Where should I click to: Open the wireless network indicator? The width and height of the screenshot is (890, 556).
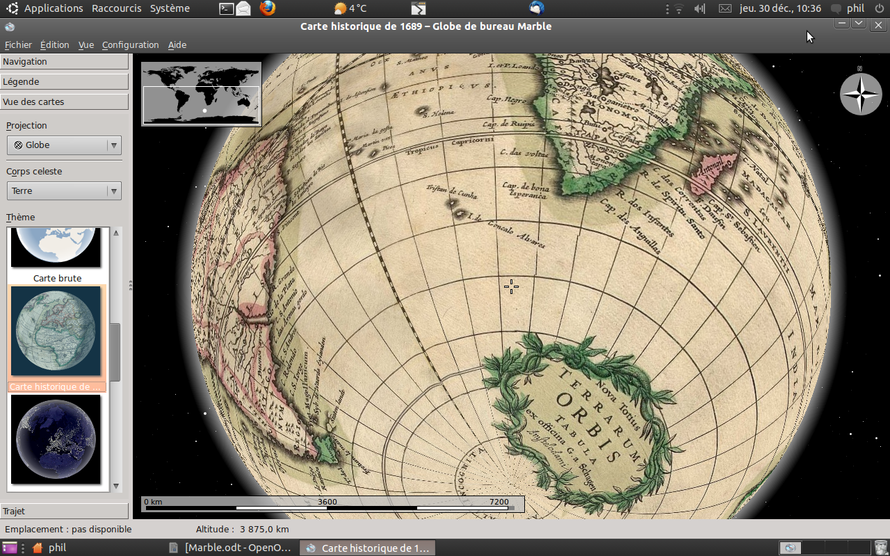[679, 8]
